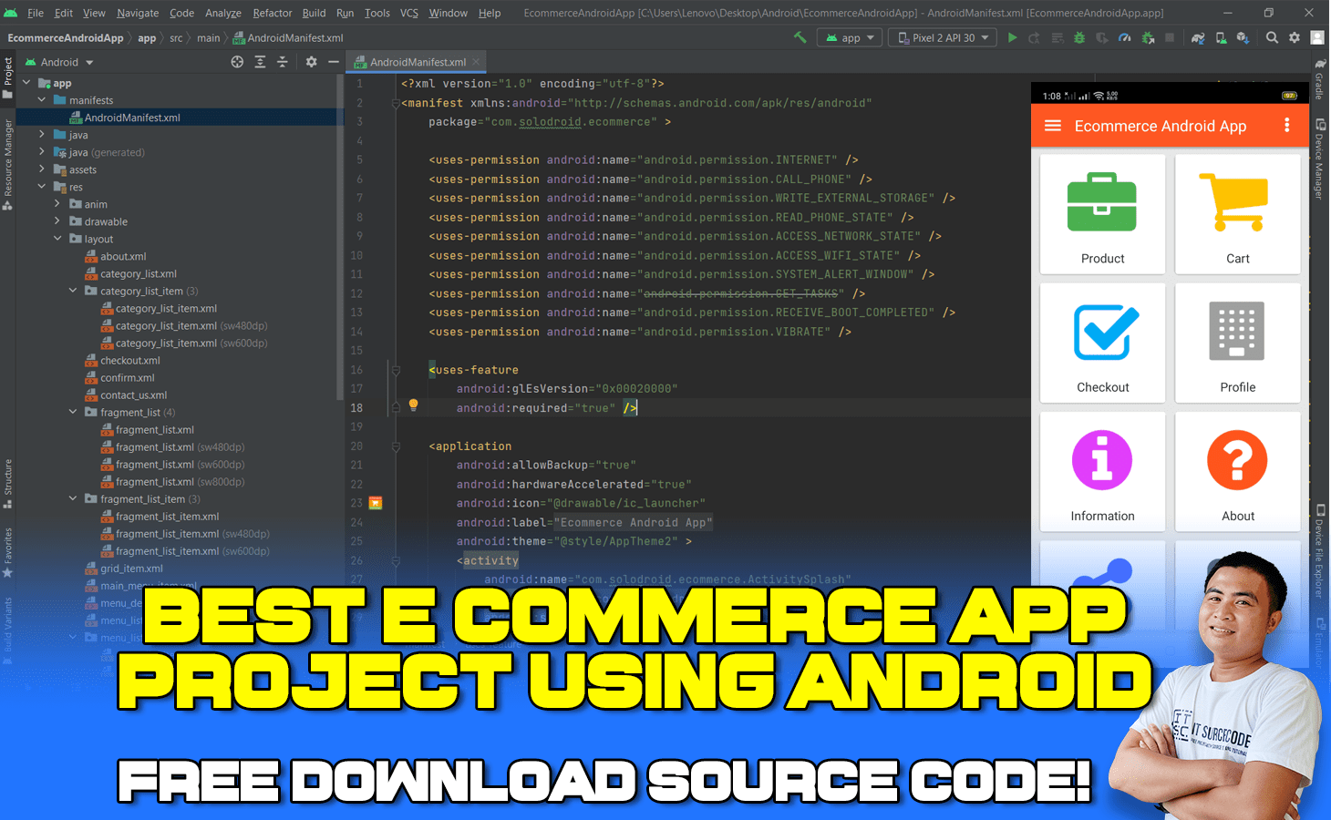Collapse the fragment_list group
The width and height of the screenshot is (1331, 820).
click(73, 412)
